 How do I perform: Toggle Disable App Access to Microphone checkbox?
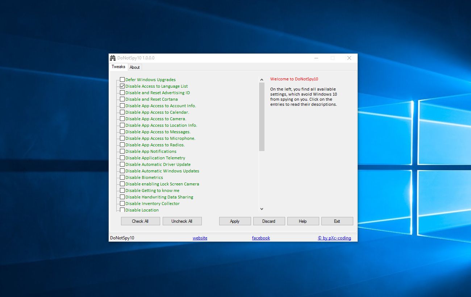tap(122, 138)
